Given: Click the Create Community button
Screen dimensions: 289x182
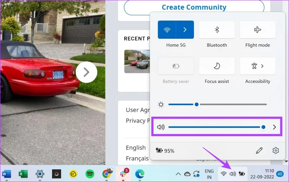Looking at the screenshot, I should point(194,7).
